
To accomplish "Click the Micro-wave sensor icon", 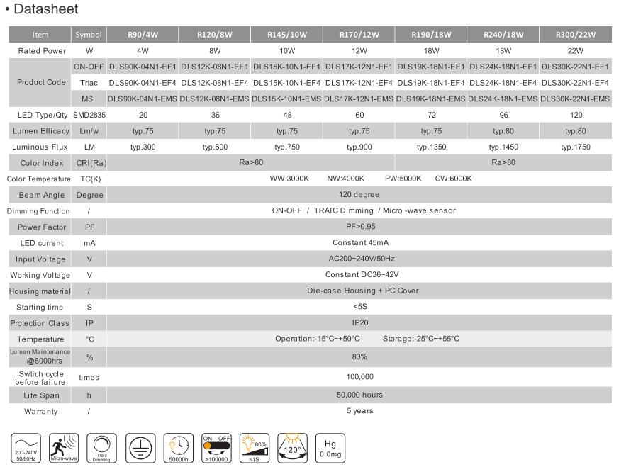I will pos(64,448).
